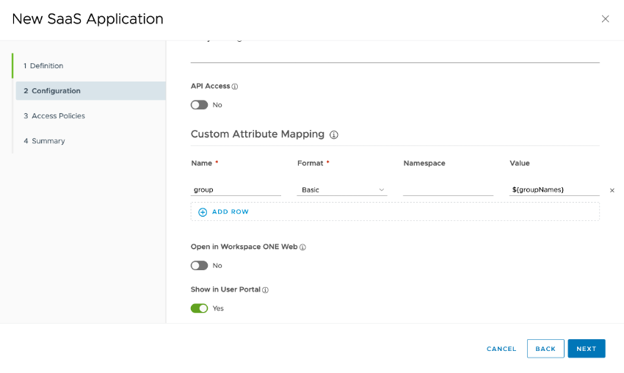Turn on Open in Workspace ONE Web
624x373 pixels.
coord(199,266)
